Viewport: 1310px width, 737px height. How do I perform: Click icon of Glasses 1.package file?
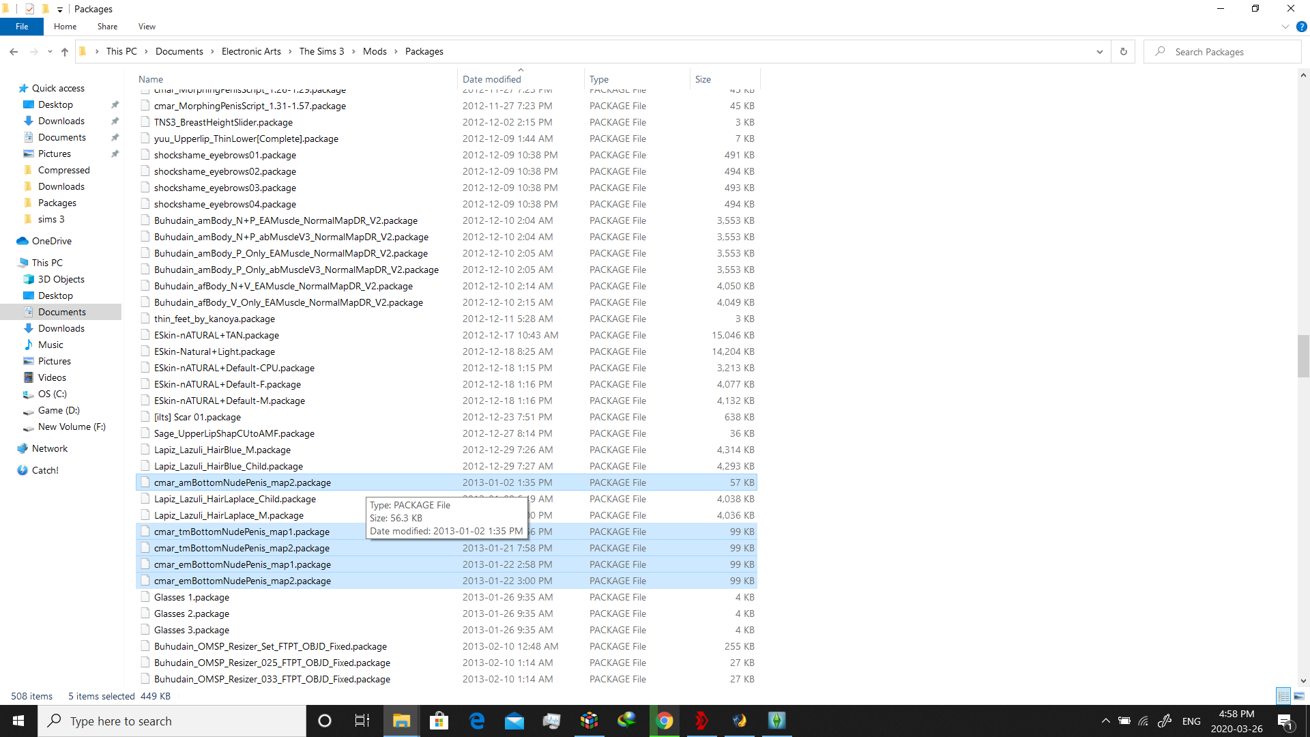[x=145, y=597]
